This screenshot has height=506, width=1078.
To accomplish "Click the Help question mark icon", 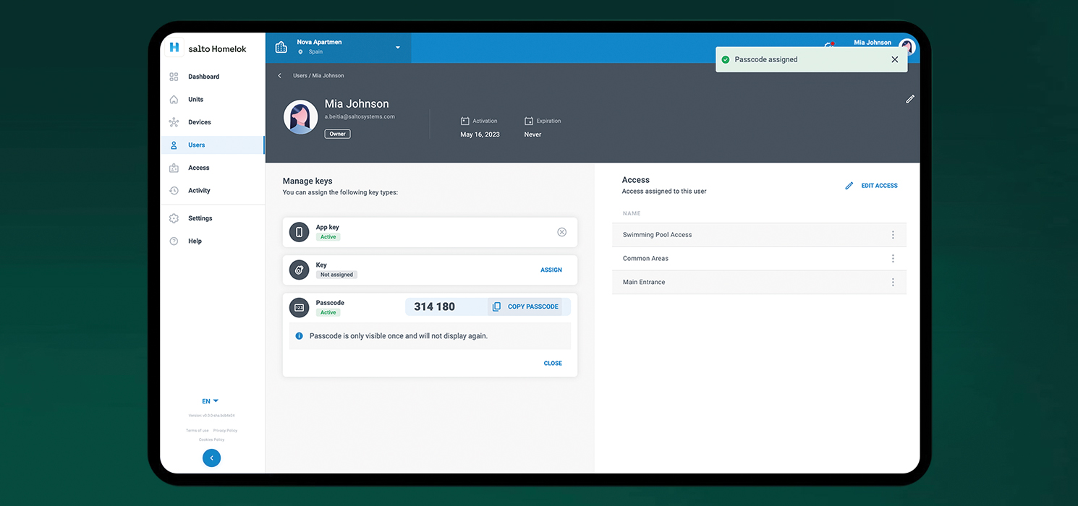I will pos(174,241).
